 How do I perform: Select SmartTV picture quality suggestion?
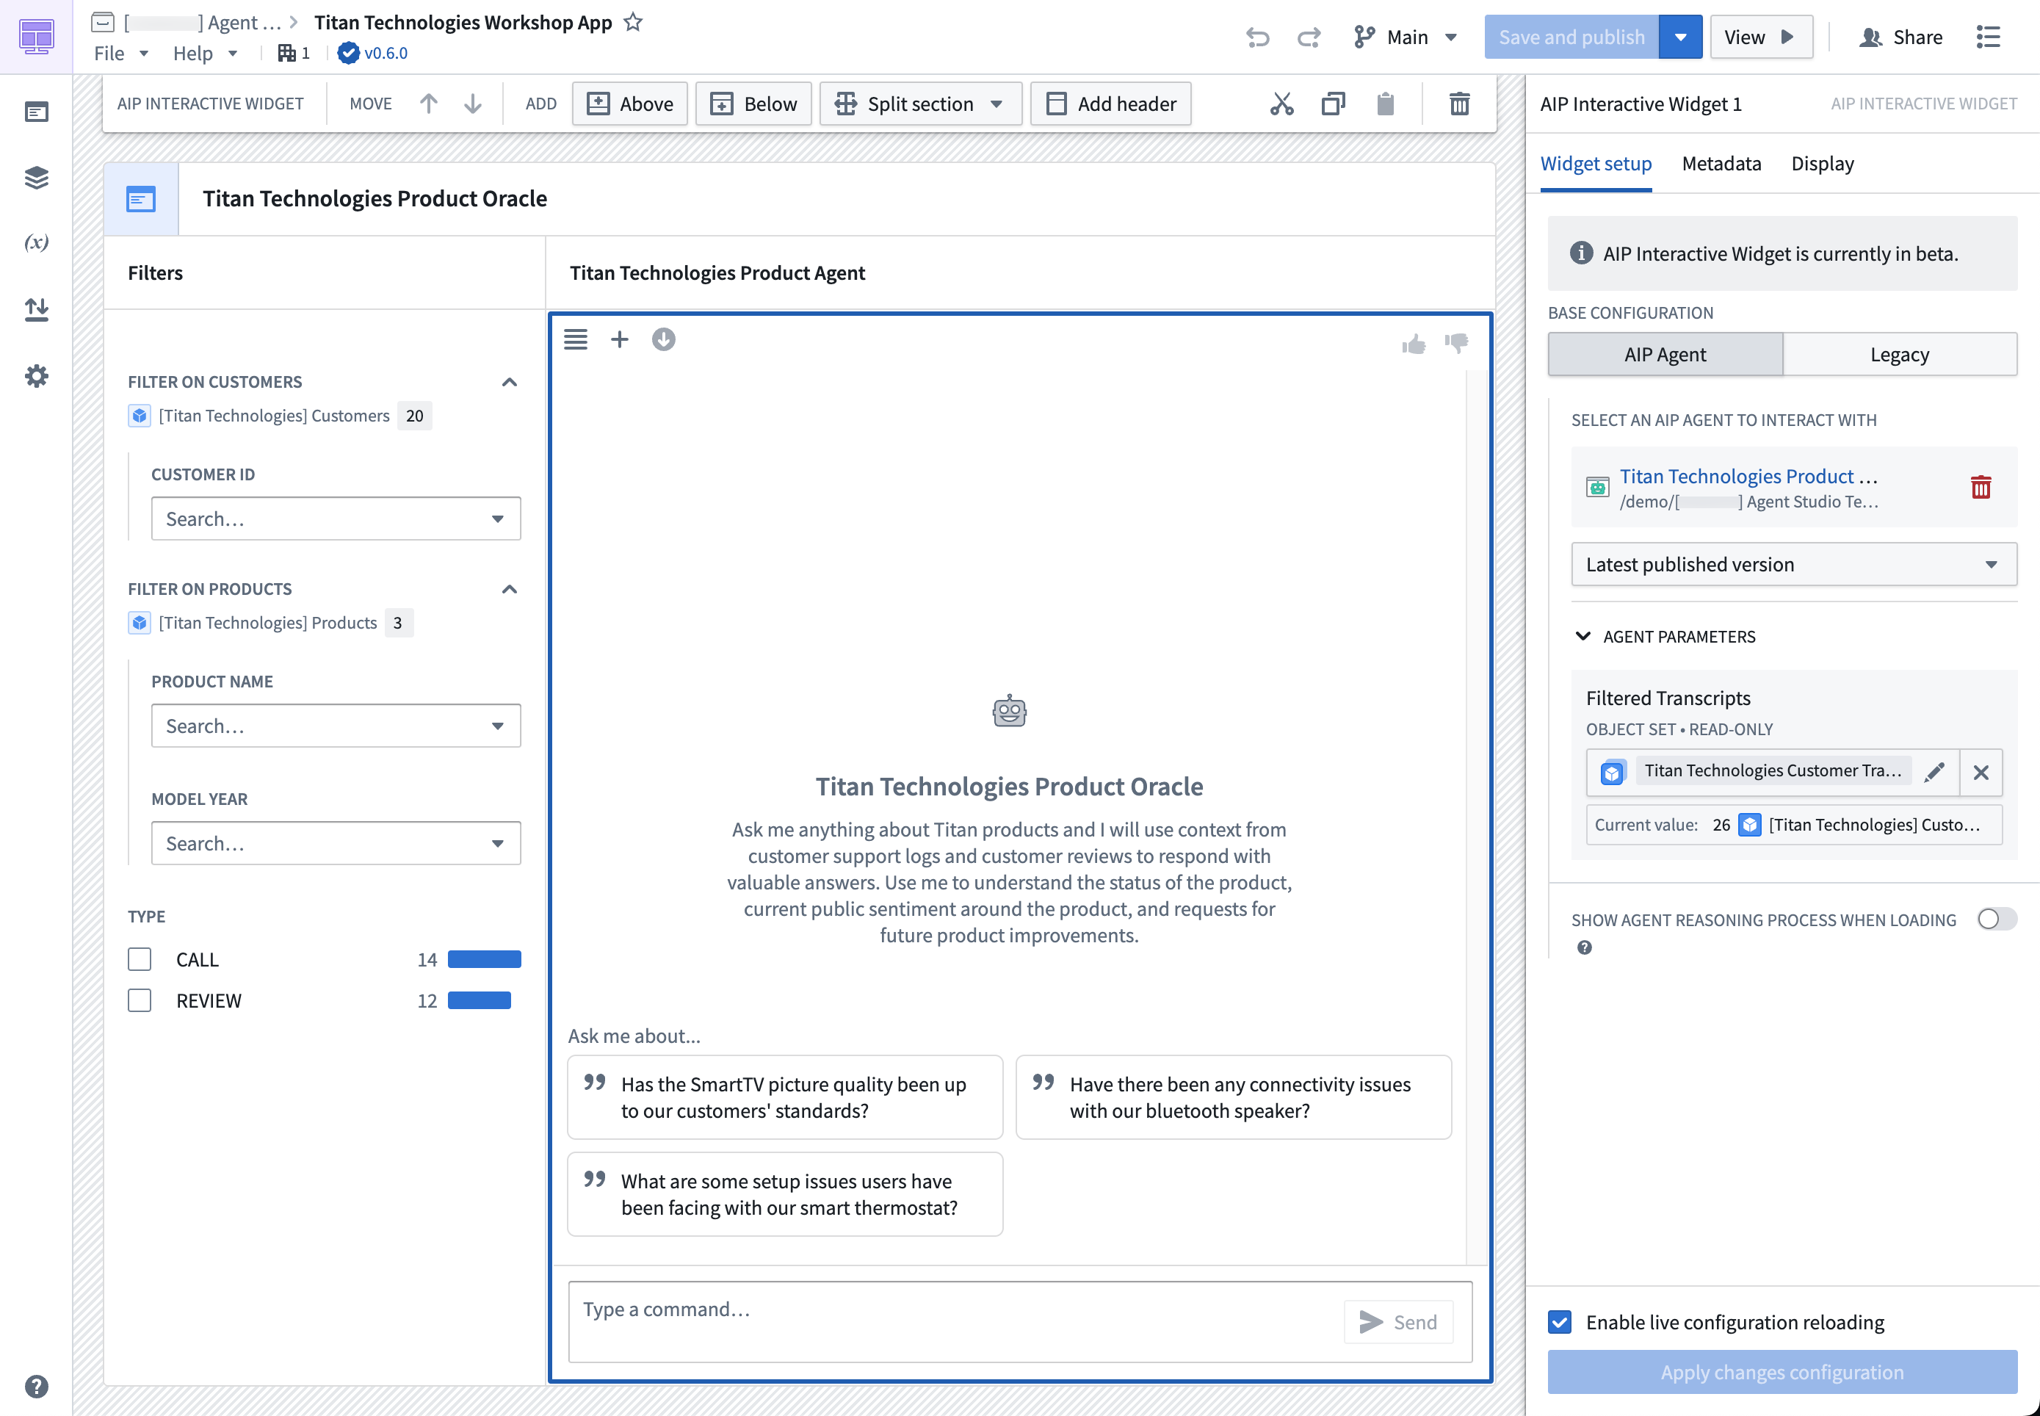click(785, 1097)
